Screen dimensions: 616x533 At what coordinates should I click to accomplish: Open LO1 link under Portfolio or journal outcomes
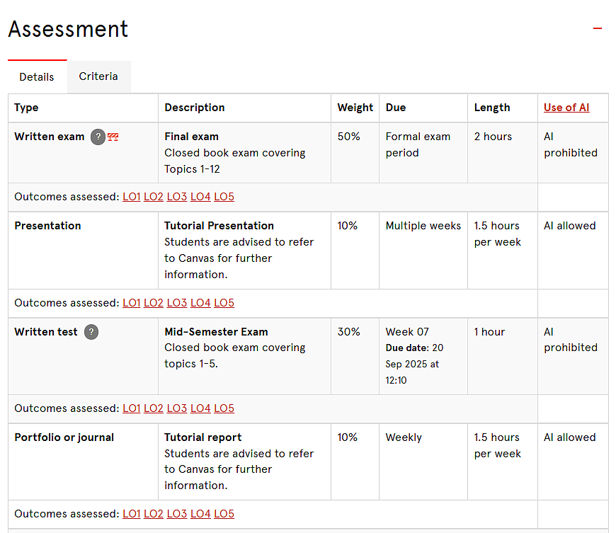click(x=131, y=514)
